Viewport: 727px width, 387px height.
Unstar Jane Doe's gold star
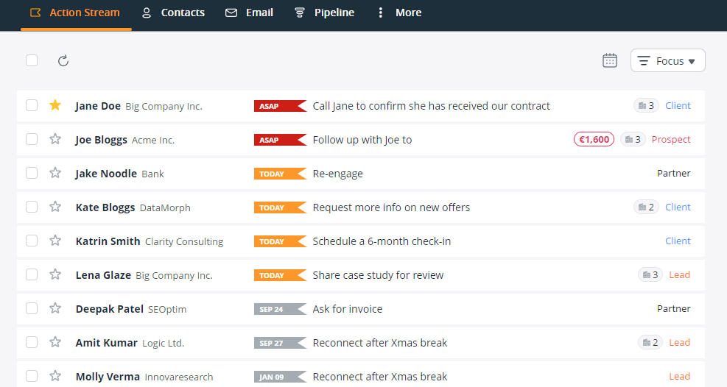click(55, 105)
